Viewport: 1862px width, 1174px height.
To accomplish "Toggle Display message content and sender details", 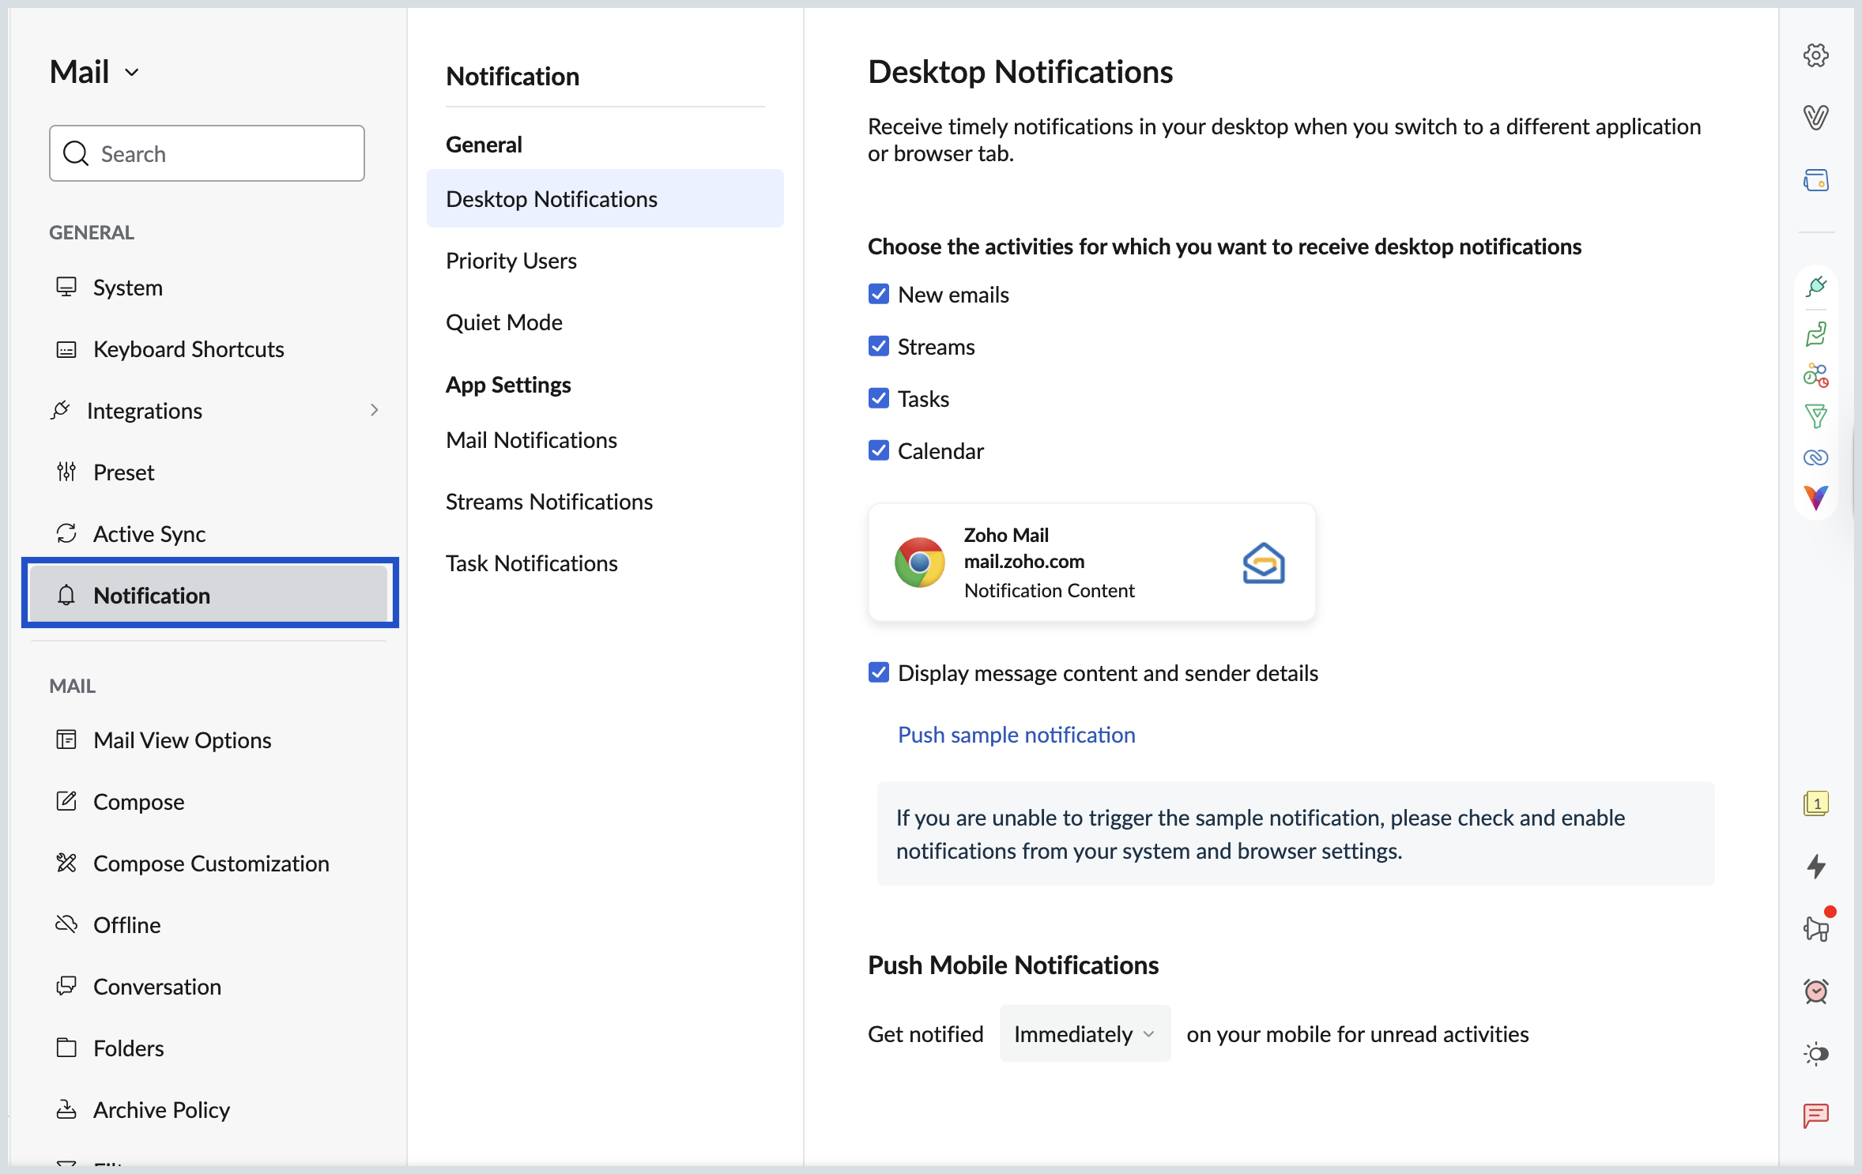I will pos(878,672).
